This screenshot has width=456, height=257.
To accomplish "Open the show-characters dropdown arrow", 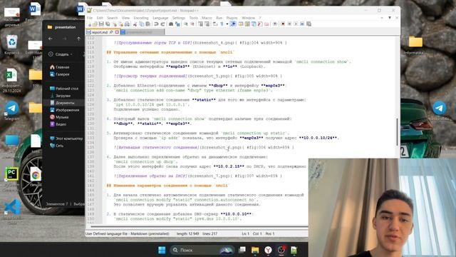I will tap(228, 24).
